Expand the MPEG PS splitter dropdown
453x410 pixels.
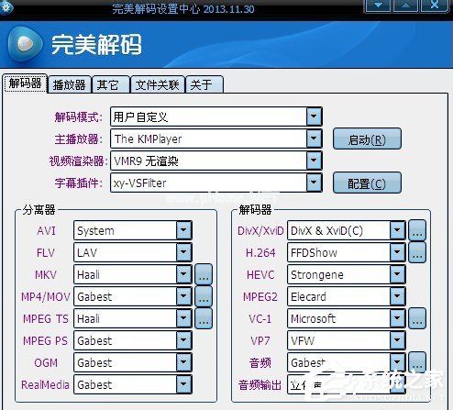pyautogui.click(x=183, y=340)
